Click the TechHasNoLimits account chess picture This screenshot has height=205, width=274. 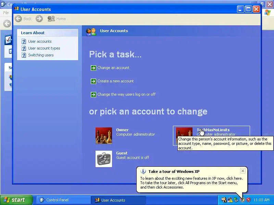tap(184, 132)
